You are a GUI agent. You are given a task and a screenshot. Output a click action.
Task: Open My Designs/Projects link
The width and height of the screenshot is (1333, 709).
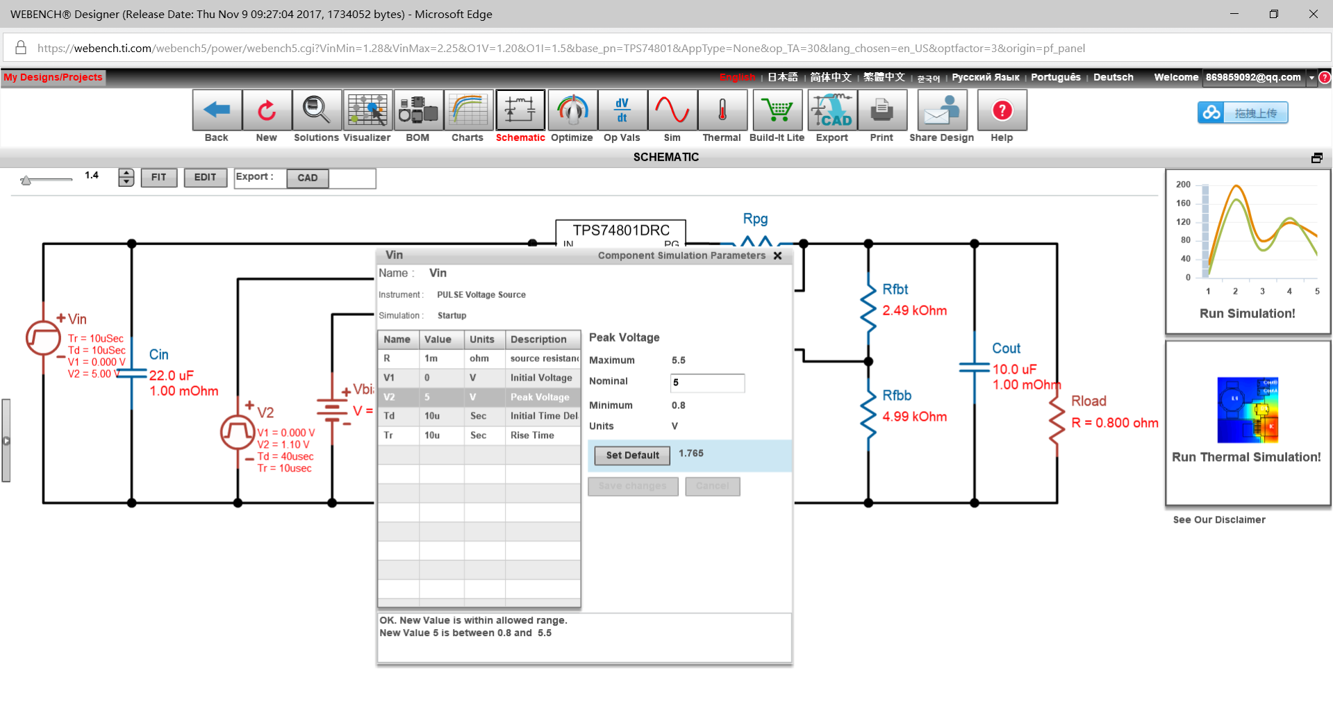click(x=53, y=77)
